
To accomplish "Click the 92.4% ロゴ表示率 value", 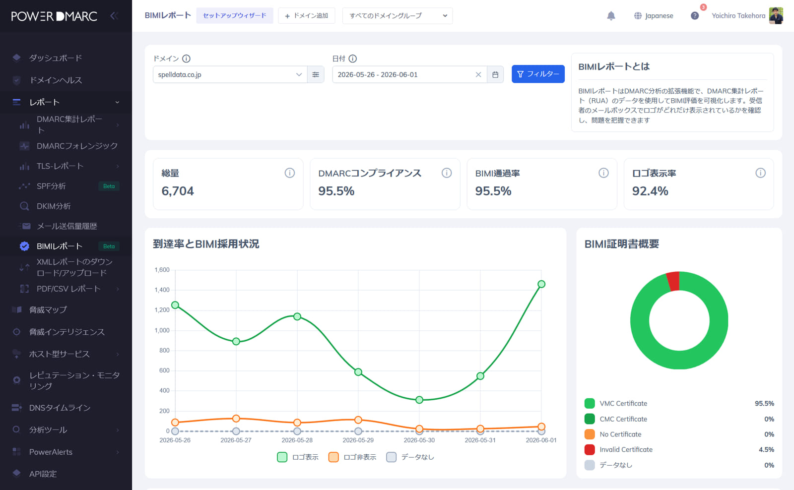I will (x=650, y=191).
